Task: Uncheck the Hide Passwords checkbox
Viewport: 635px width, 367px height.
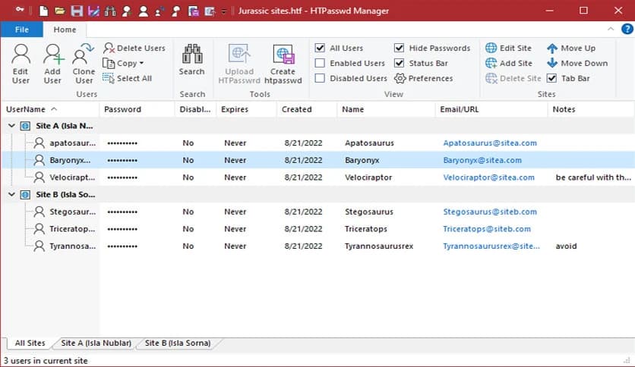Action: [x=400, y=49]
